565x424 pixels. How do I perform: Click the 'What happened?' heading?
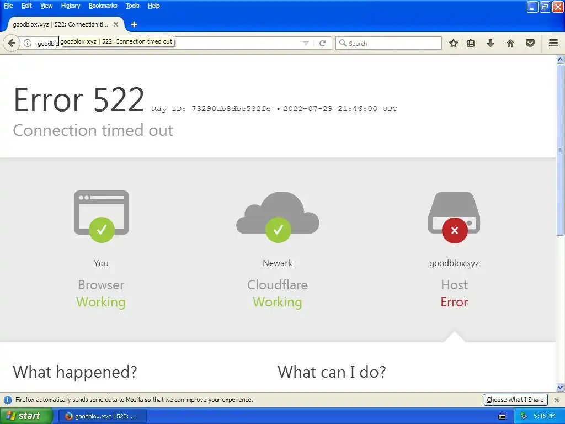point(75,372)
